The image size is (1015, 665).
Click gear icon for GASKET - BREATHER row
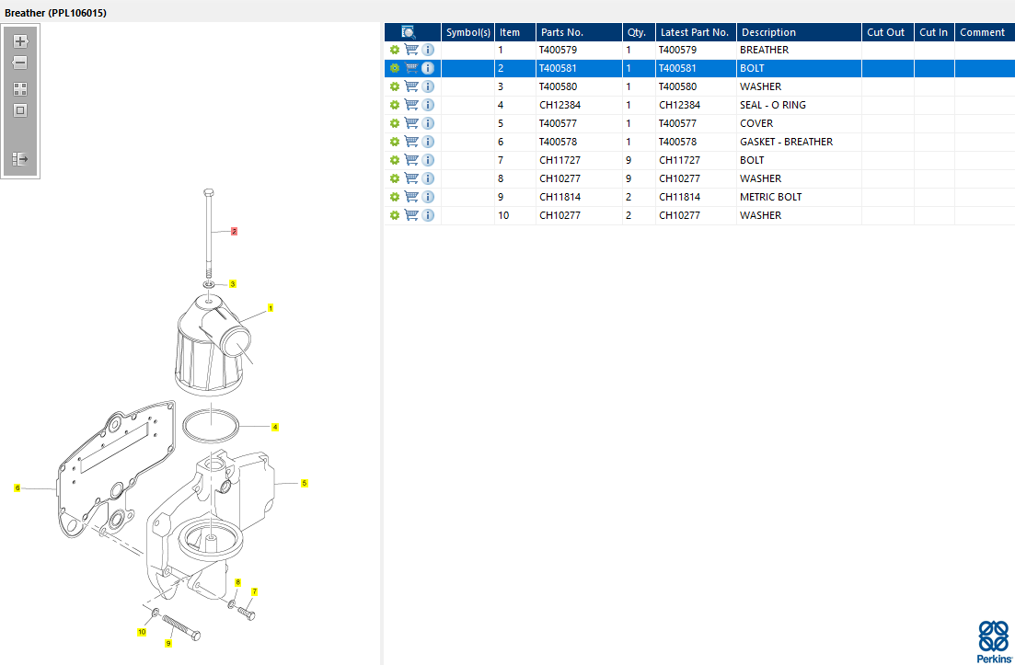pyautogui.click(x=394, y=142)
